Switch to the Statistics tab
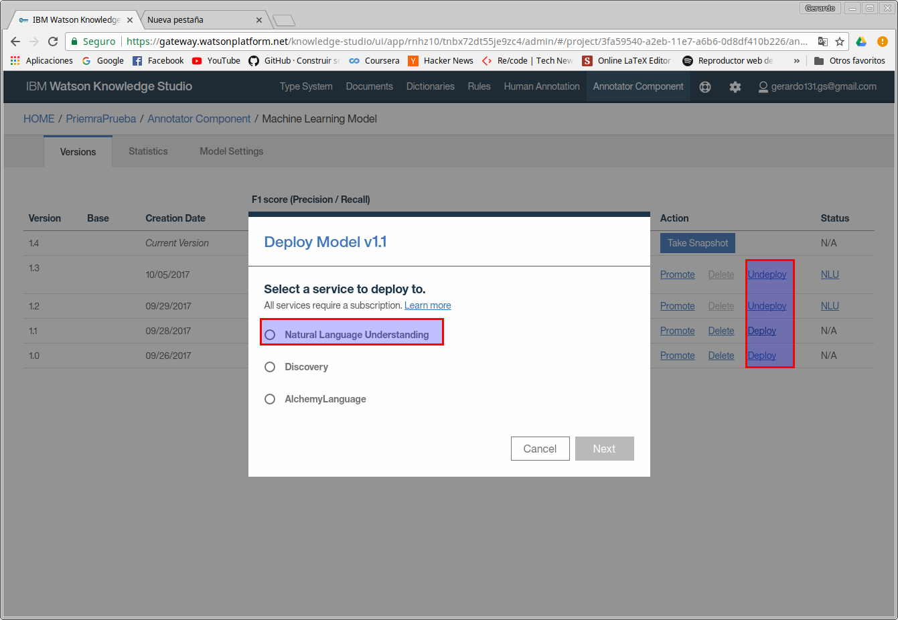 pos(148,151)
